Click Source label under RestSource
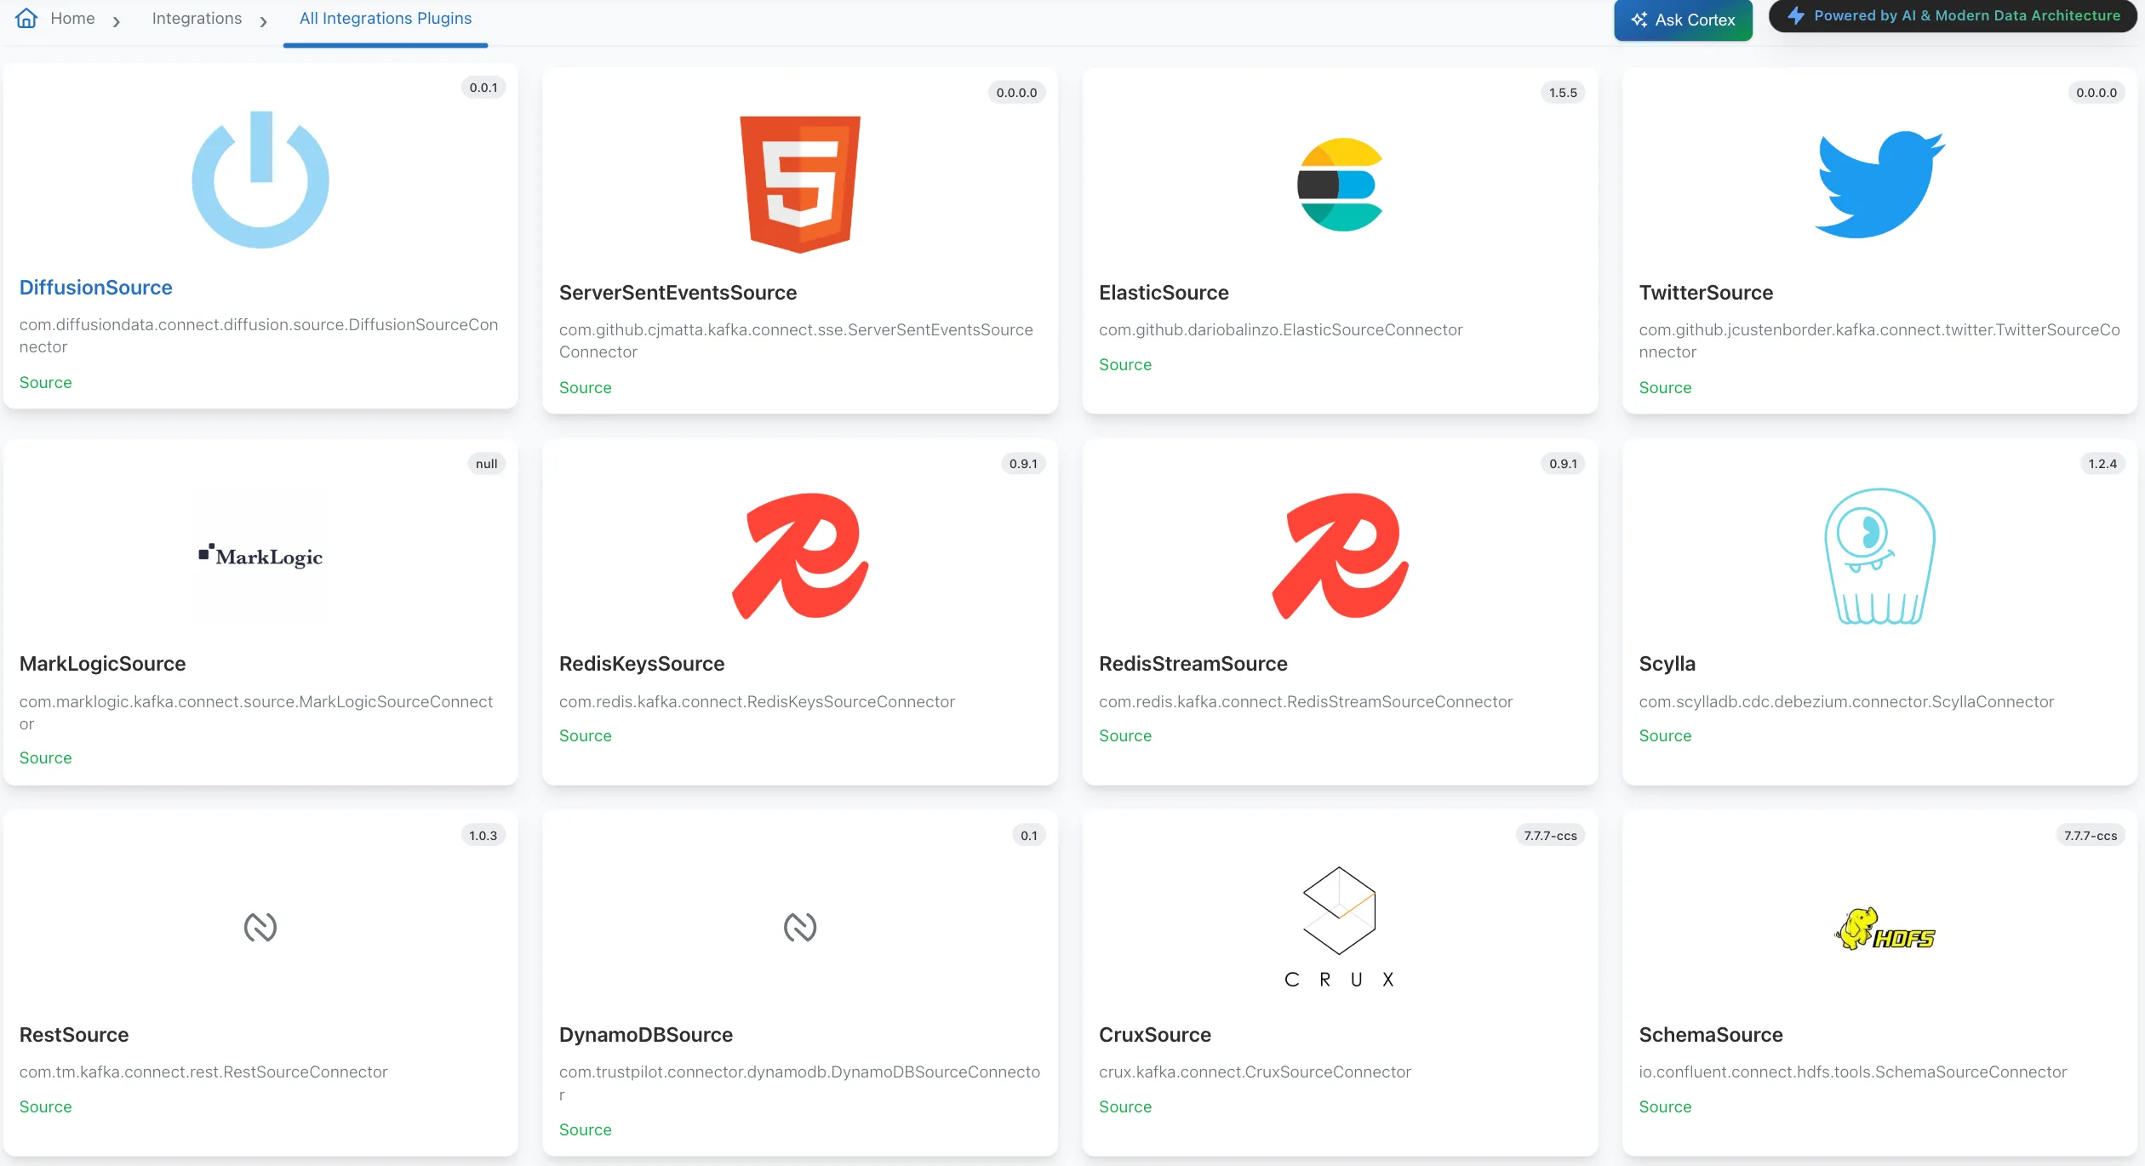This screenshot has width=2145, height=1166. [x=46, y=1107]
